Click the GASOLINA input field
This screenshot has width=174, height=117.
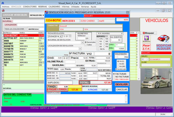(70, 65)
